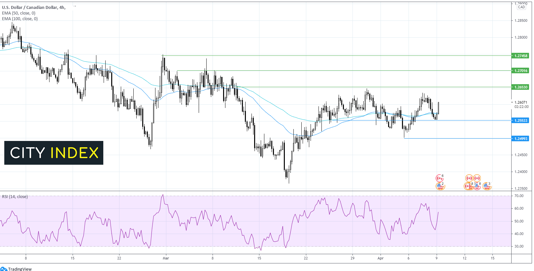Select the 1.27458 green price label
Viewport: 534px width, 271px height.
click(520, 56)
